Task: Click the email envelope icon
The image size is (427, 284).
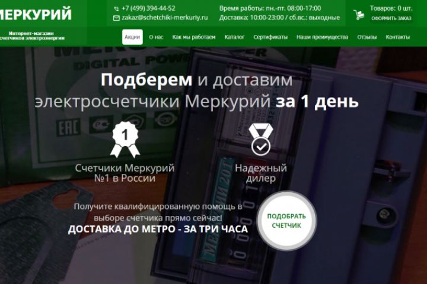Action: (x=116, y=18)
